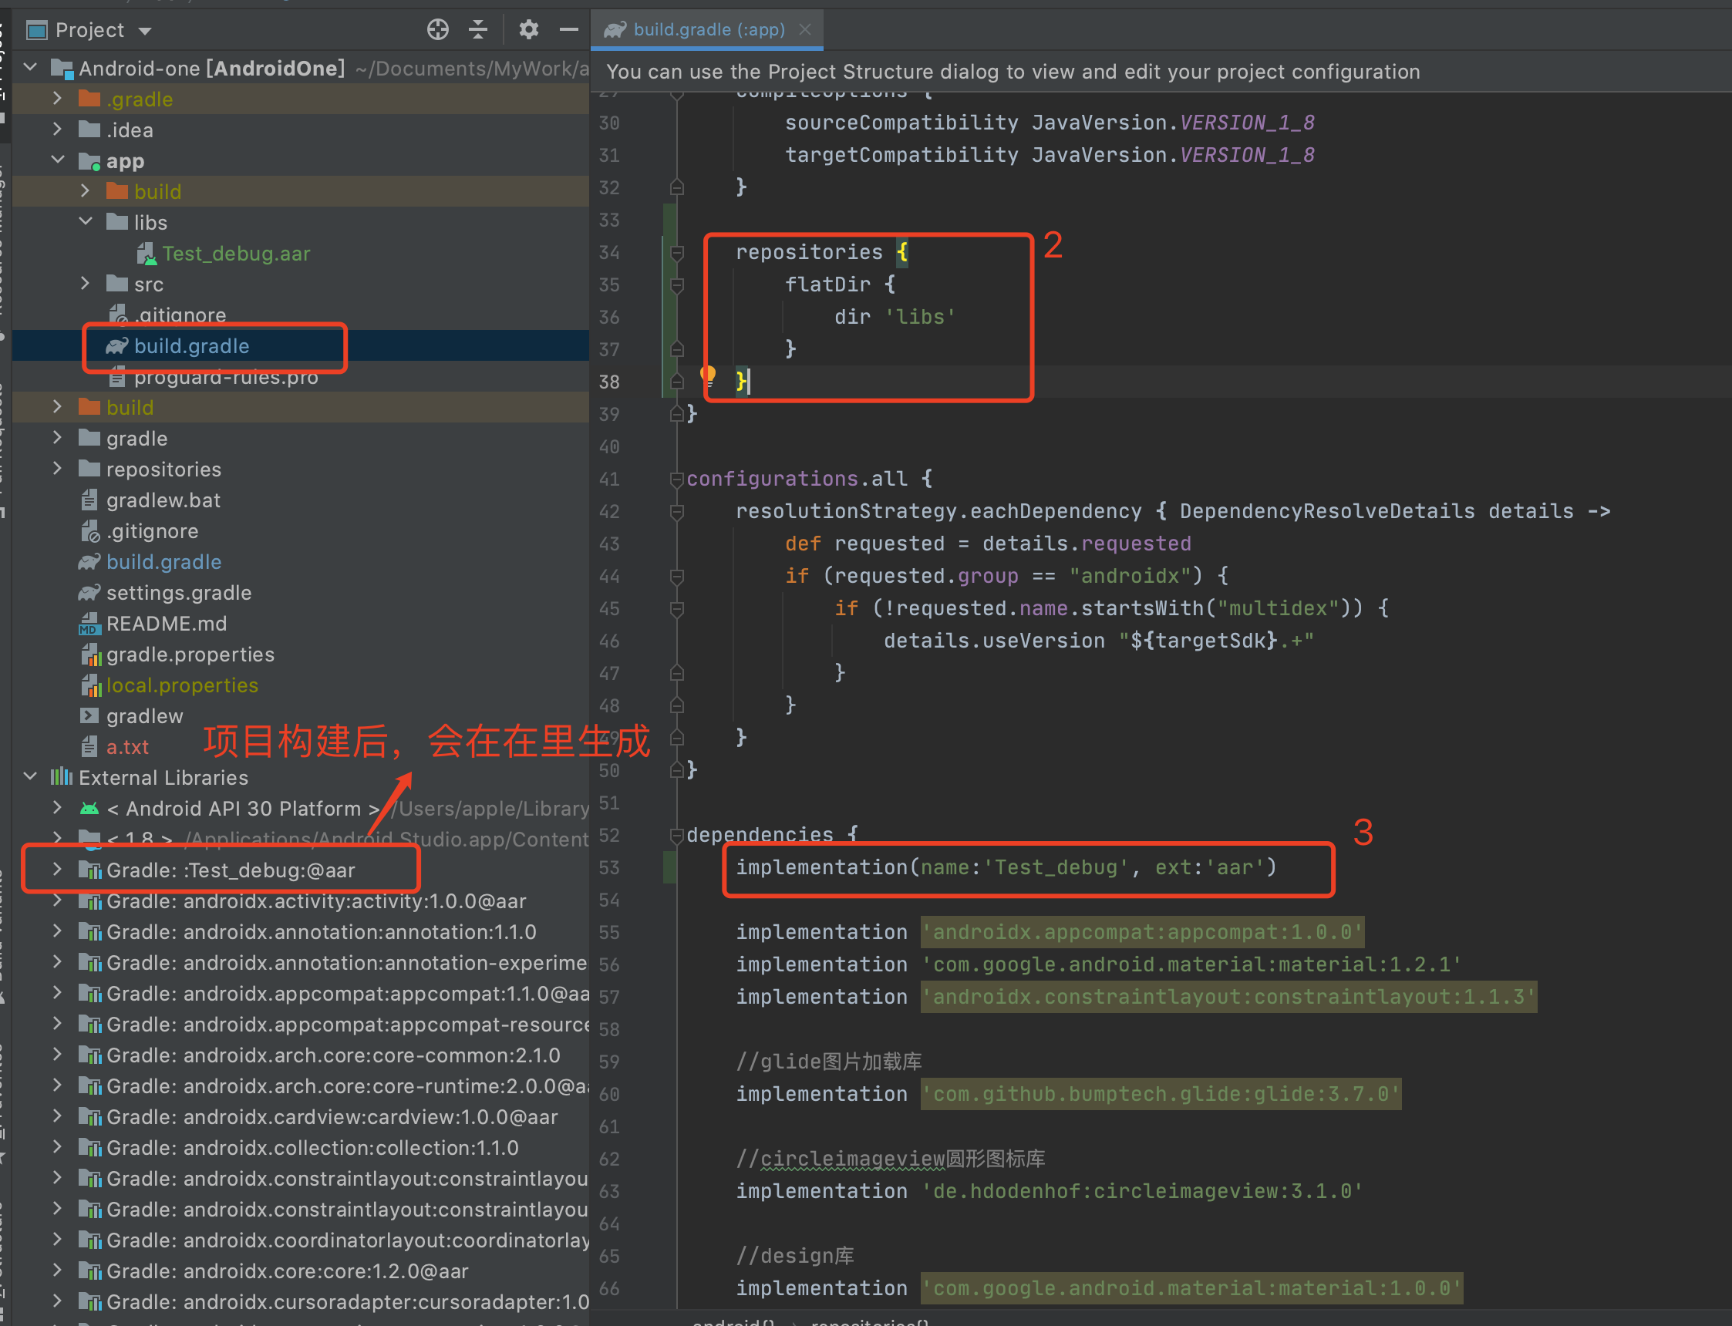This screenshot has height=1326, width=1732.
Task: Open settings.gradle in project tree
Action: coord(178,593)
